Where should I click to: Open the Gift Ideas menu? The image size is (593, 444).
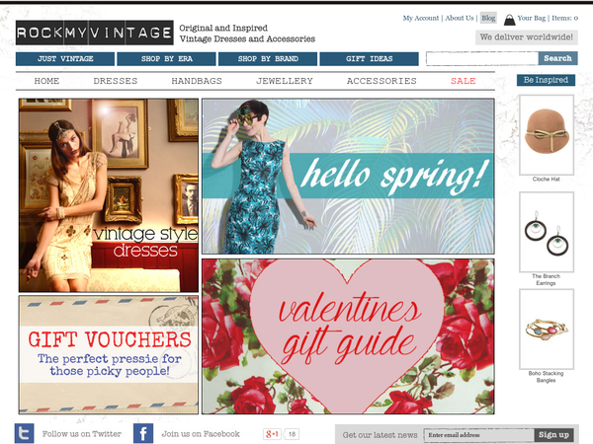tap(369, 59)
